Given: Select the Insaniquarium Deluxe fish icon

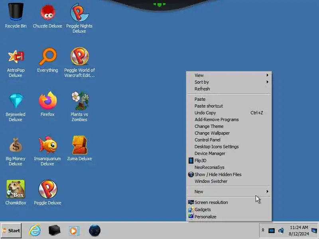Looking at the screenshot, I should click(x=47, y=151).
